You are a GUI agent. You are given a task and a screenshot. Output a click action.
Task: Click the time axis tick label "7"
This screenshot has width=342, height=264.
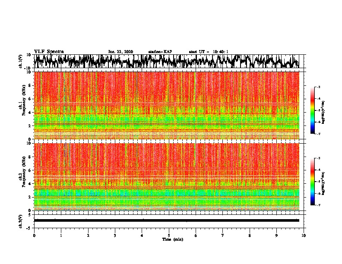tap(223, 236)
